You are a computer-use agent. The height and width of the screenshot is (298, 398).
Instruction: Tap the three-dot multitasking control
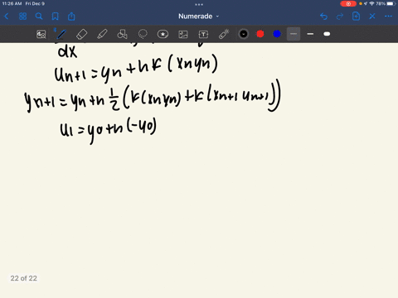point(199,4)
